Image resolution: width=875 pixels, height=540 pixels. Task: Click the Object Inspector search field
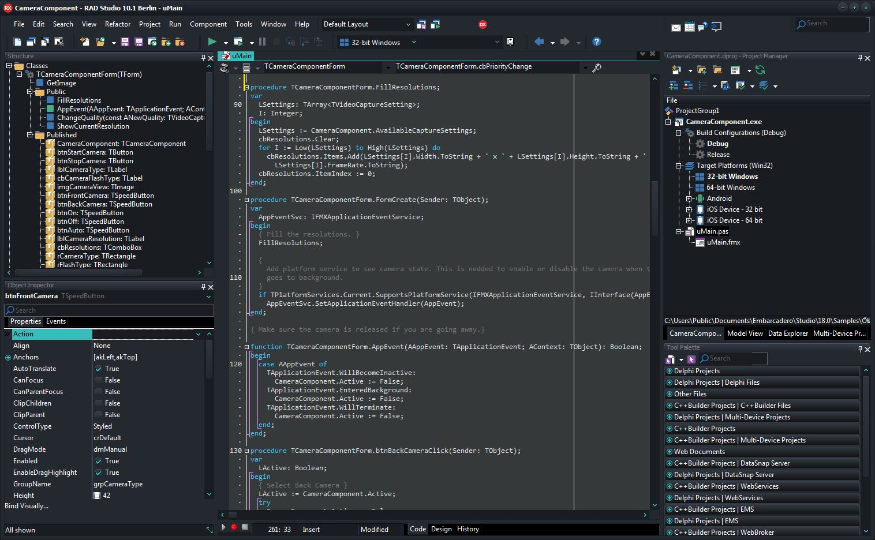tap(110, 310)
